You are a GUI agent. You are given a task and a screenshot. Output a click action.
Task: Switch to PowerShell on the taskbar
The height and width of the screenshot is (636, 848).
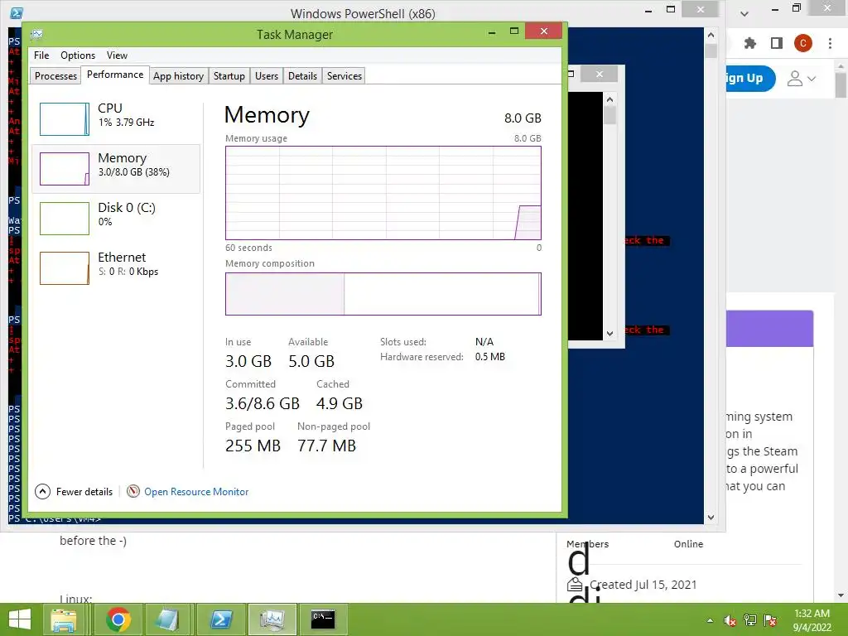click(220, 619)
